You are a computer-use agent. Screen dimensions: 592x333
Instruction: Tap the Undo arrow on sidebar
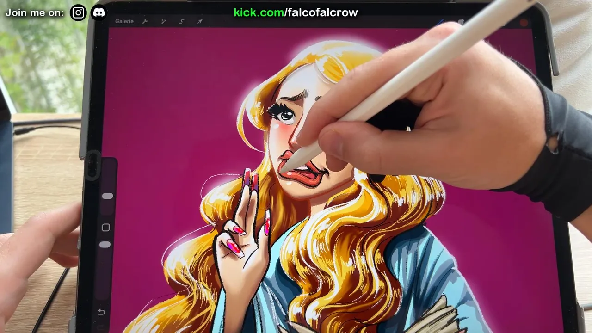pos(101,312)
